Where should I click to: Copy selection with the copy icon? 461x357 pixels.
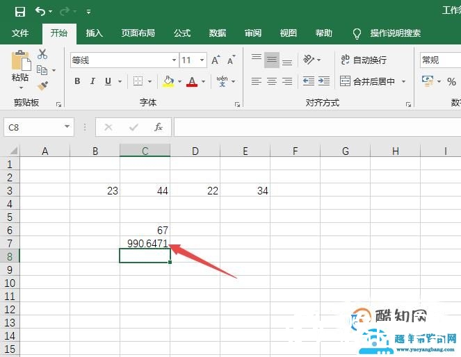(x=42, y=70)
